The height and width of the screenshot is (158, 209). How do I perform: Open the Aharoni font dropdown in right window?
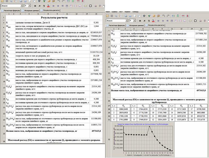coord(126,21)
